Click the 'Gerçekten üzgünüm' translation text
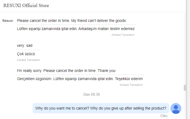The height and width of the screenshot is (119, 190). (80, 79)
